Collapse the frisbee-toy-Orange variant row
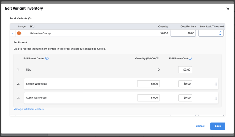The image size is (235, 137). click(x=13, y=33)
